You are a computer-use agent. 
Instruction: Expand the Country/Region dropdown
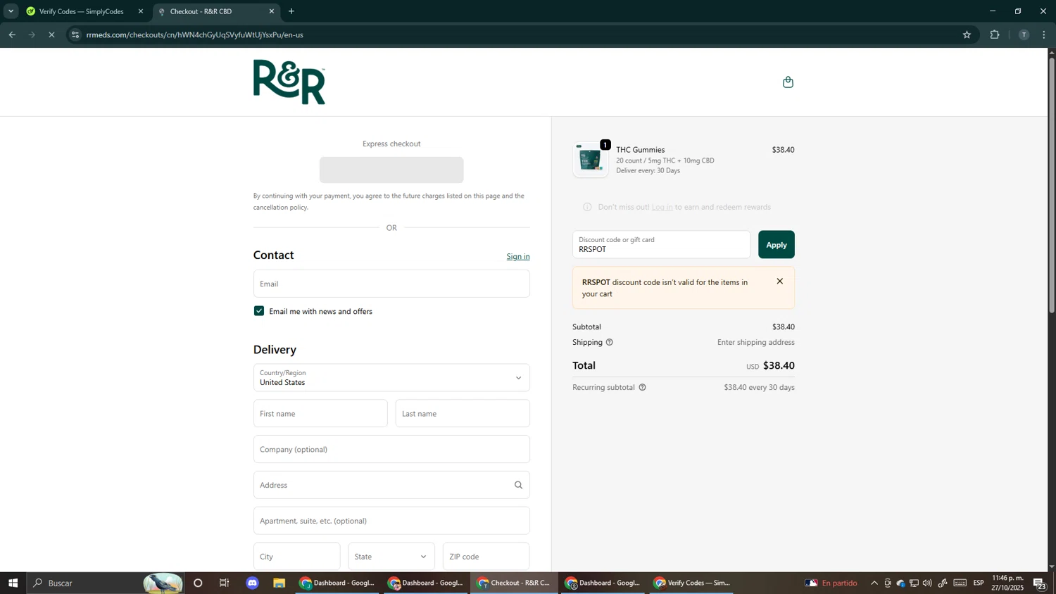391,378
